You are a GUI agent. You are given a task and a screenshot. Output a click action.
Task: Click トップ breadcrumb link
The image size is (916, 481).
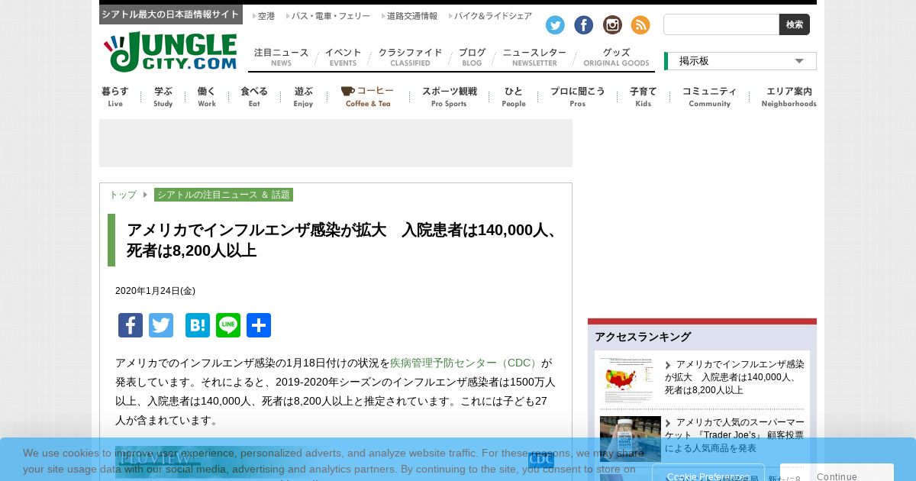123,195
